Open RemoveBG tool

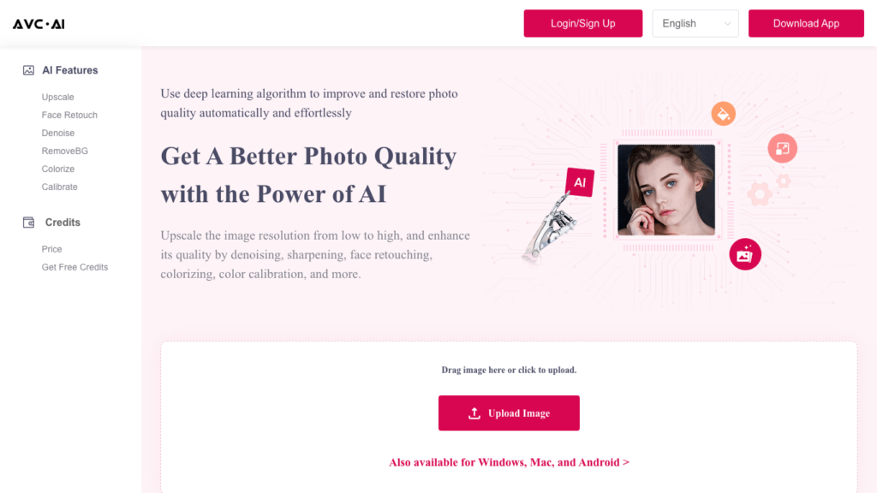point(65,151)
